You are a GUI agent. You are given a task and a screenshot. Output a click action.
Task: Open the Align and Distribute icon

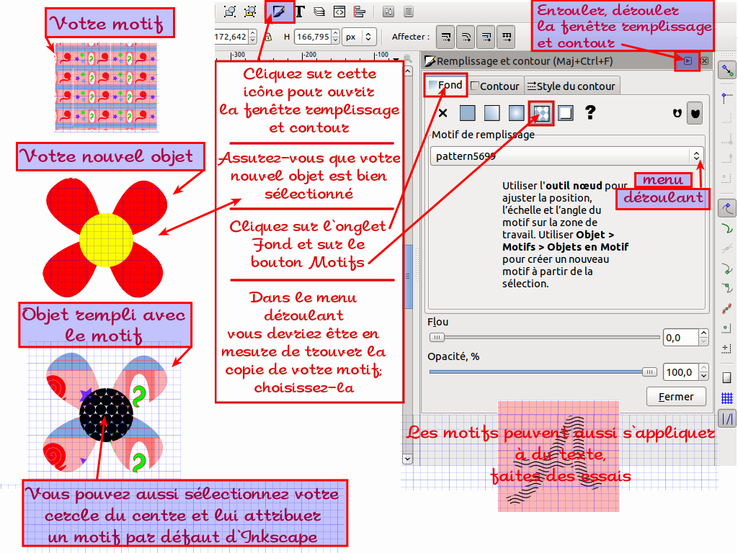click(359, 11)
